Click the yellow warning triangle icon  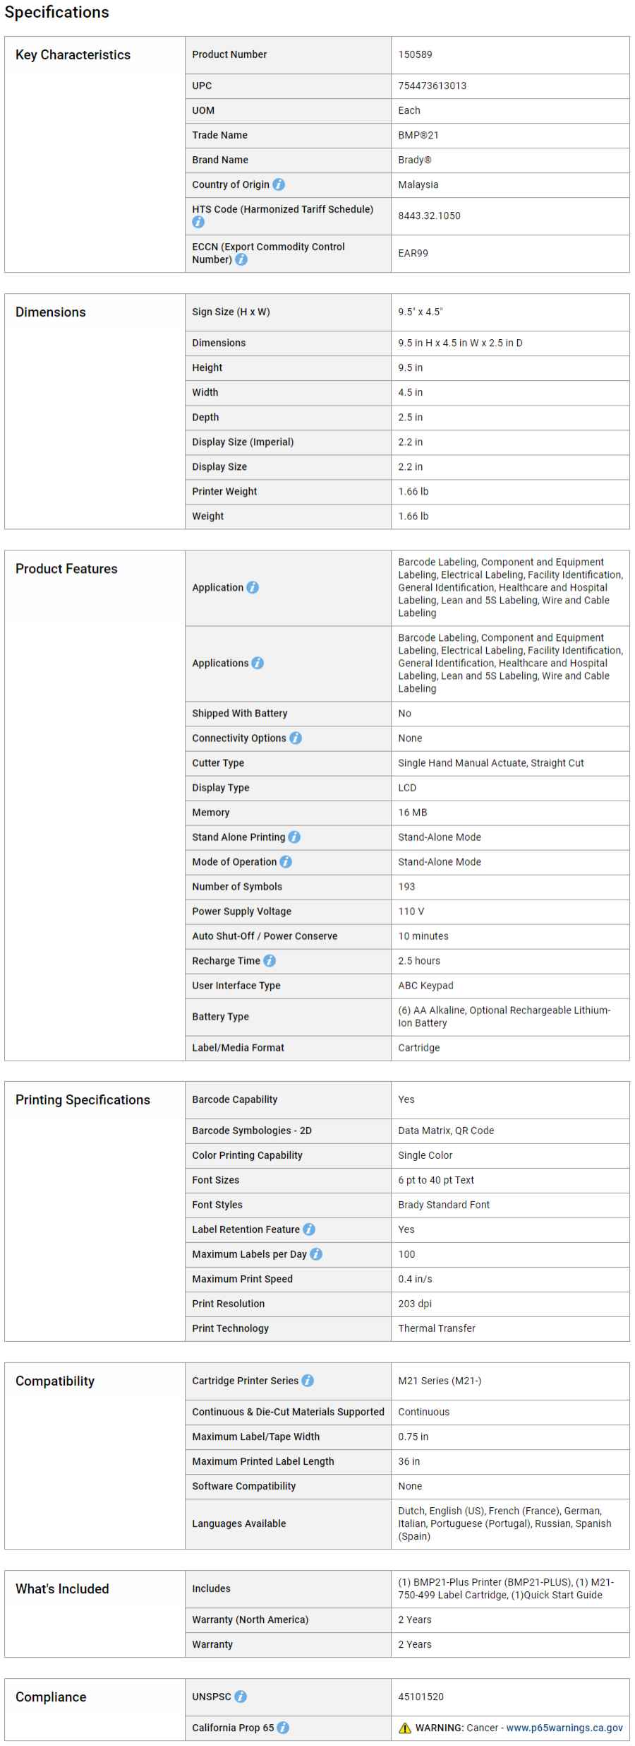pyautogui.click(x=405, y=1728)
